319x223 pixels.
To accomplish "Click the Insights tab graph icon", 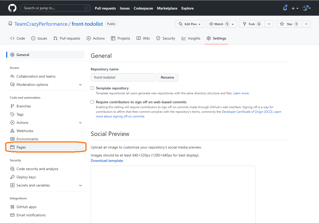I will coord(184,38).
